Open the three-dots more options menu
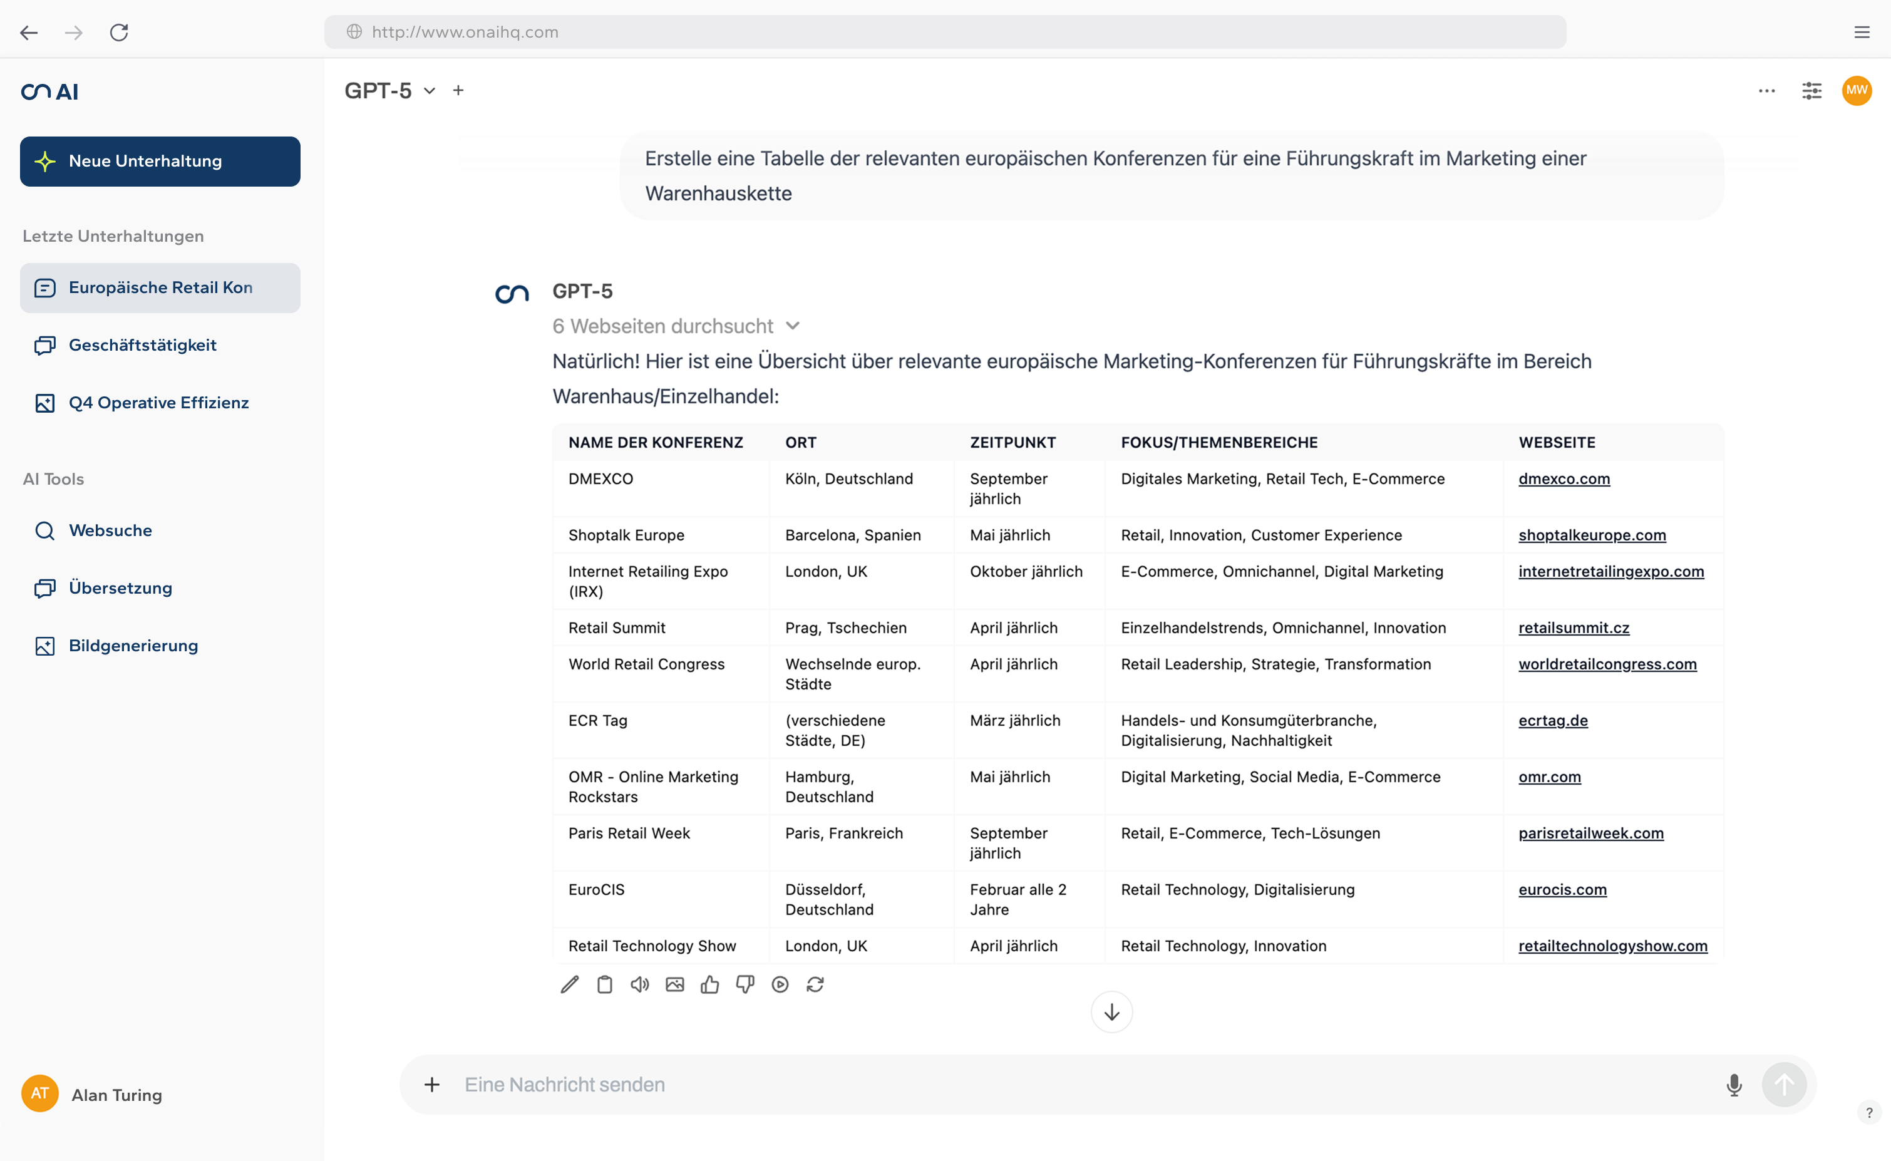 [x=1766, y=91]
